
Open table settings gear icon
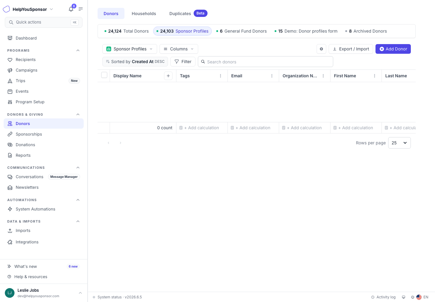tap(321, 49)
